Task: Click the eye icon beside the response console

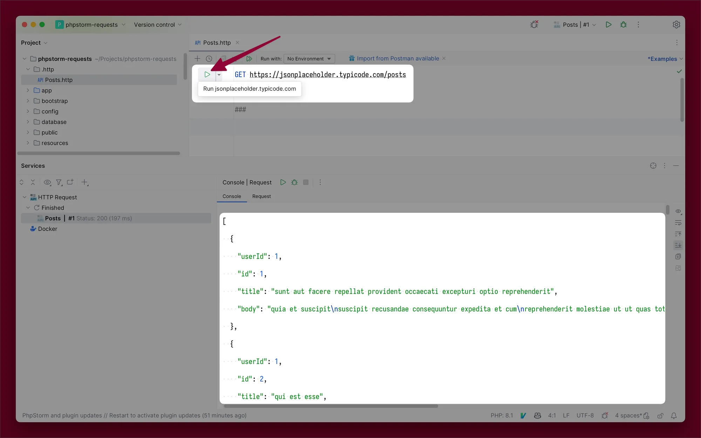Action: click(678, 211)
